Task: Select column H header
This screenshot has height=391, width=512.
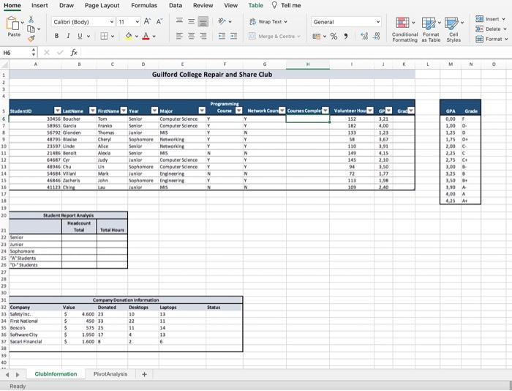Action: [308, 64]
